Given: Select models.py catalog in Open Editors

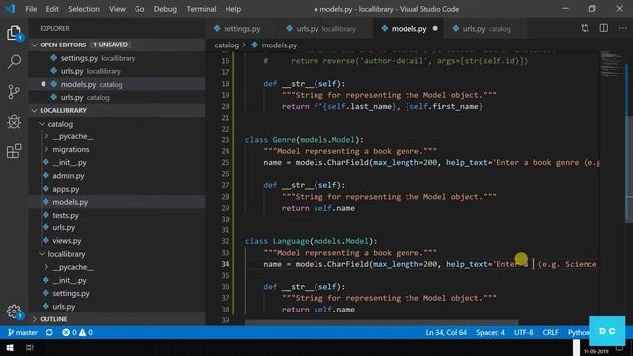Looking at the screenshot, I should (x=117, y=84).
